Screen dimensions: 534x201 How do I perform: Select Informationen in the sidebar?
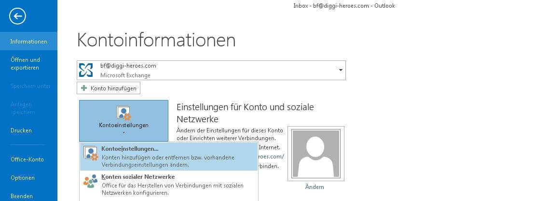click(x=28, y=41)
